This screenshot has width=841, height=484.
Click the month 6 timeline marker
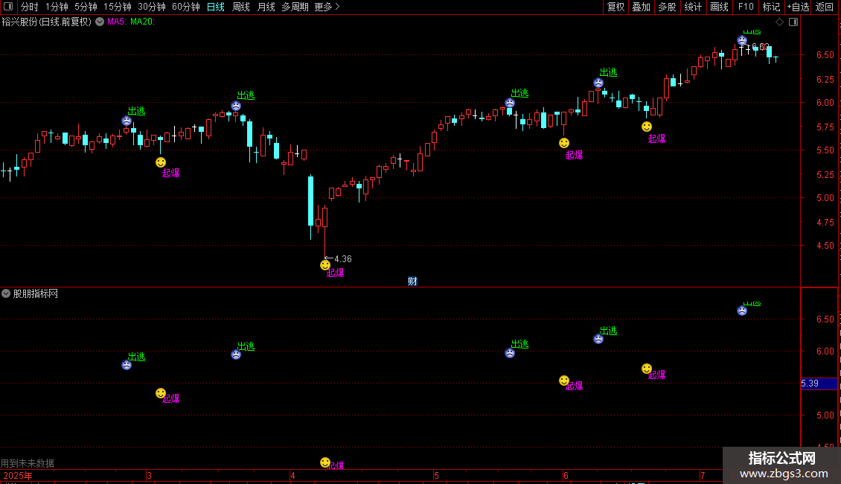point(566,475)
